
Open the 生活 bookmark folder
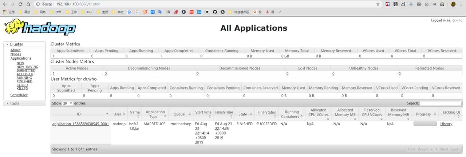(102, 12)
